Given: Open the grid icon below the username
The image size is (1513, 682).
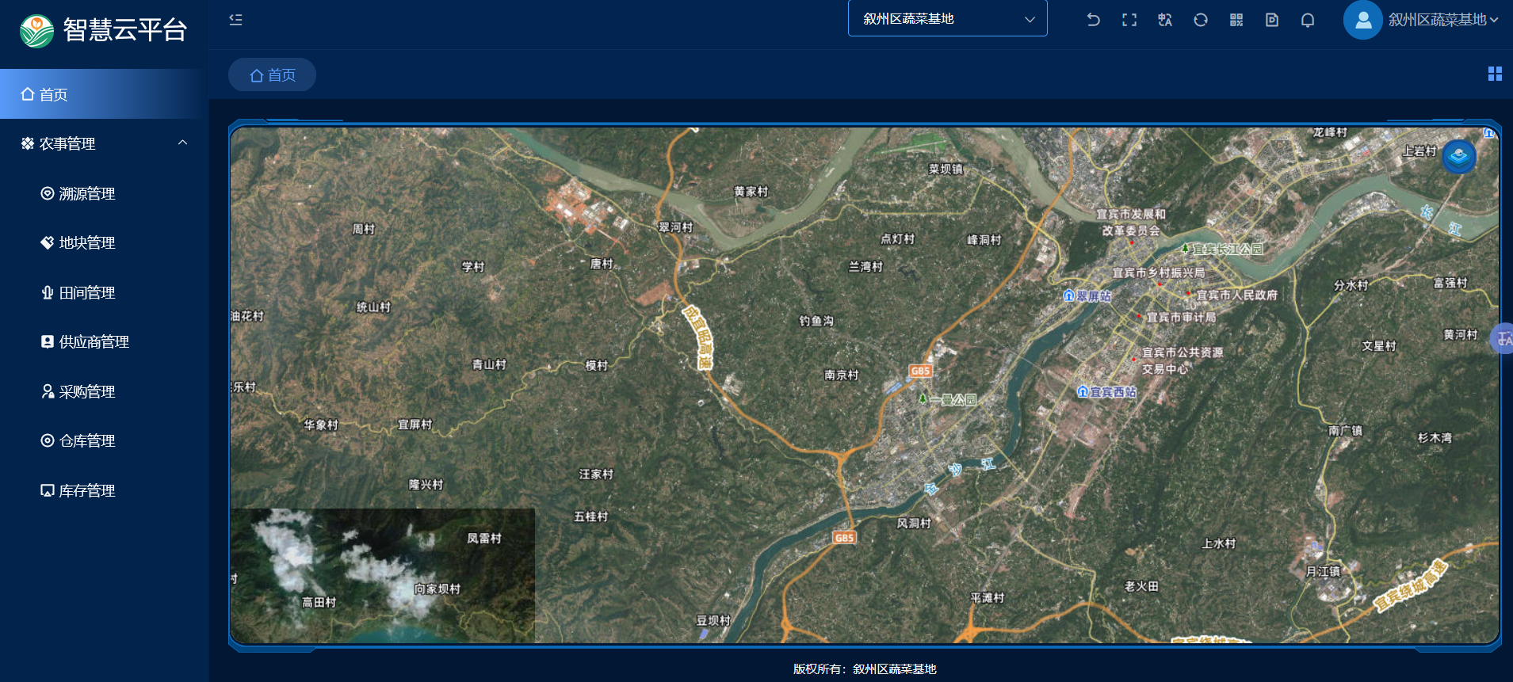Looking at the screenshot, I should pos(1495,74).
